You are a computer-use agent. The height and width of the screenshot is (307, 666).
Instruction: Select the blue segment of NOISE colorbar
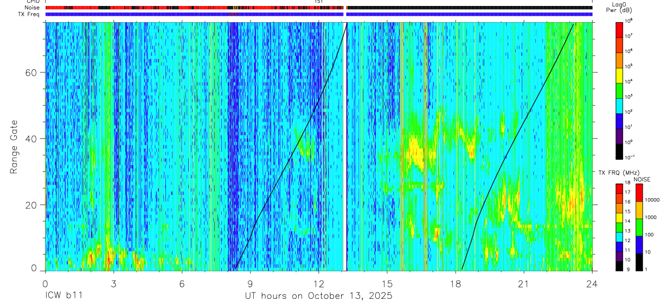(639, 245)
